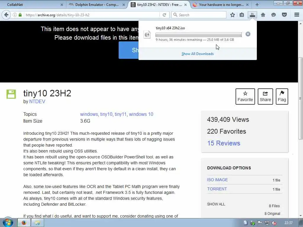The width and height of the screenshot is (303, 227).
Task: Open the hamburger menu
Action: click(x=297, y=15)
